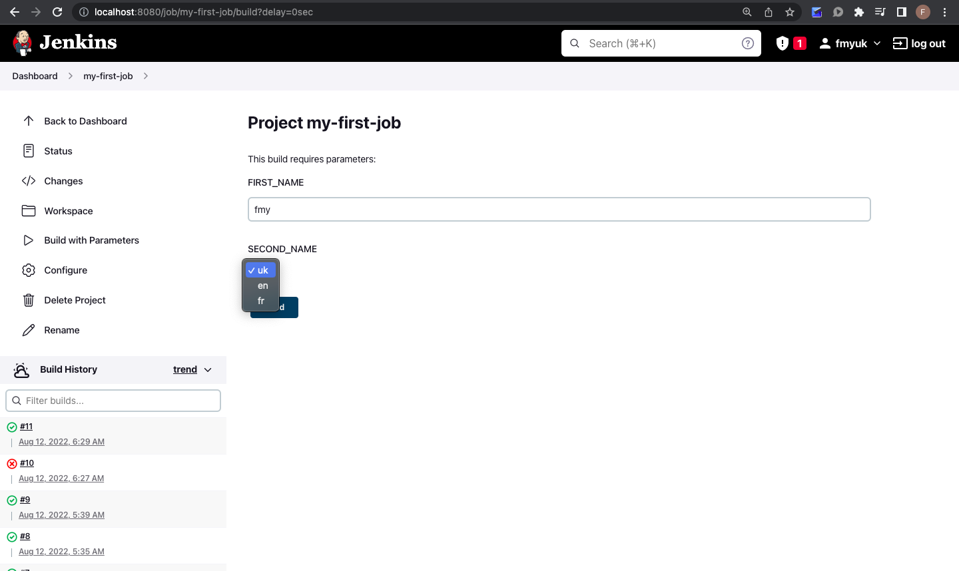
Task: Open the browser zoom magnifier icon
Action: 747,12
